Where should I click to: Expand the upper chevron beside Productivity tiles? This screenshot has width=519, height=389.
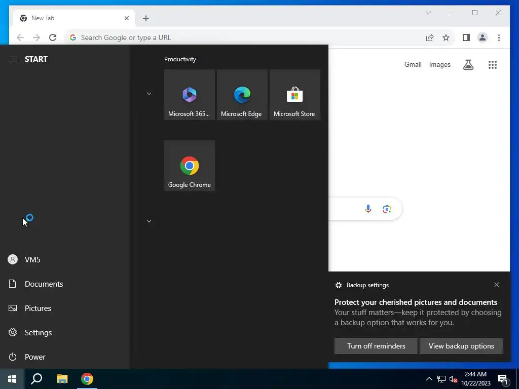(149, 94)
